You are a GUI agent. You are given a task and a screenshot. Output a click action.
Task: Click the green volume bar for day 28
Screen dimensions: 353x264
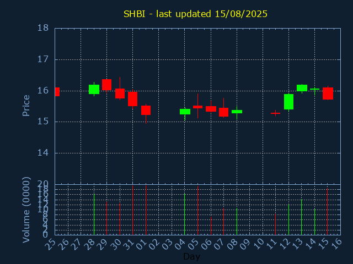[x=94, y=215]
